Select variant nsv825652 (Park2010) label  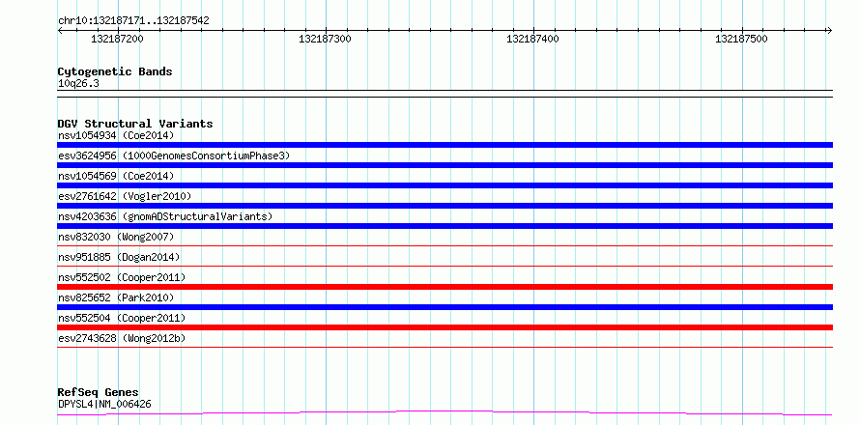[116, 297]
